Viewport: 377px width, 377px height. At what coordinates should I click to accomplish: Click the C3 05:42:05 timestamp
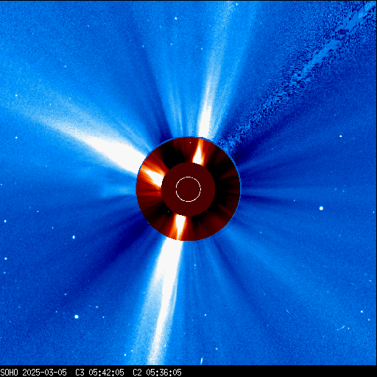click(99, 373)
